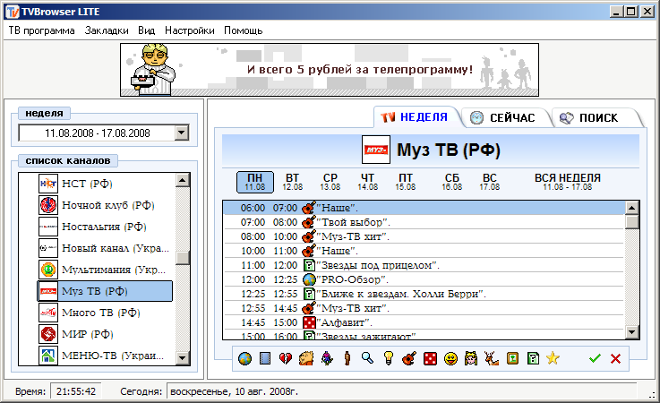Click the red dice game filter icon
The width and height of the screenshot is (660, 403).
point(430,359)
